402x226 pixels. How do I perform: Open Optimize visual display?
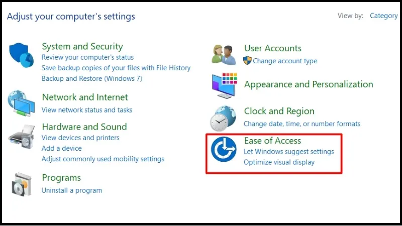pyautogui.click(x=279, y=162)
